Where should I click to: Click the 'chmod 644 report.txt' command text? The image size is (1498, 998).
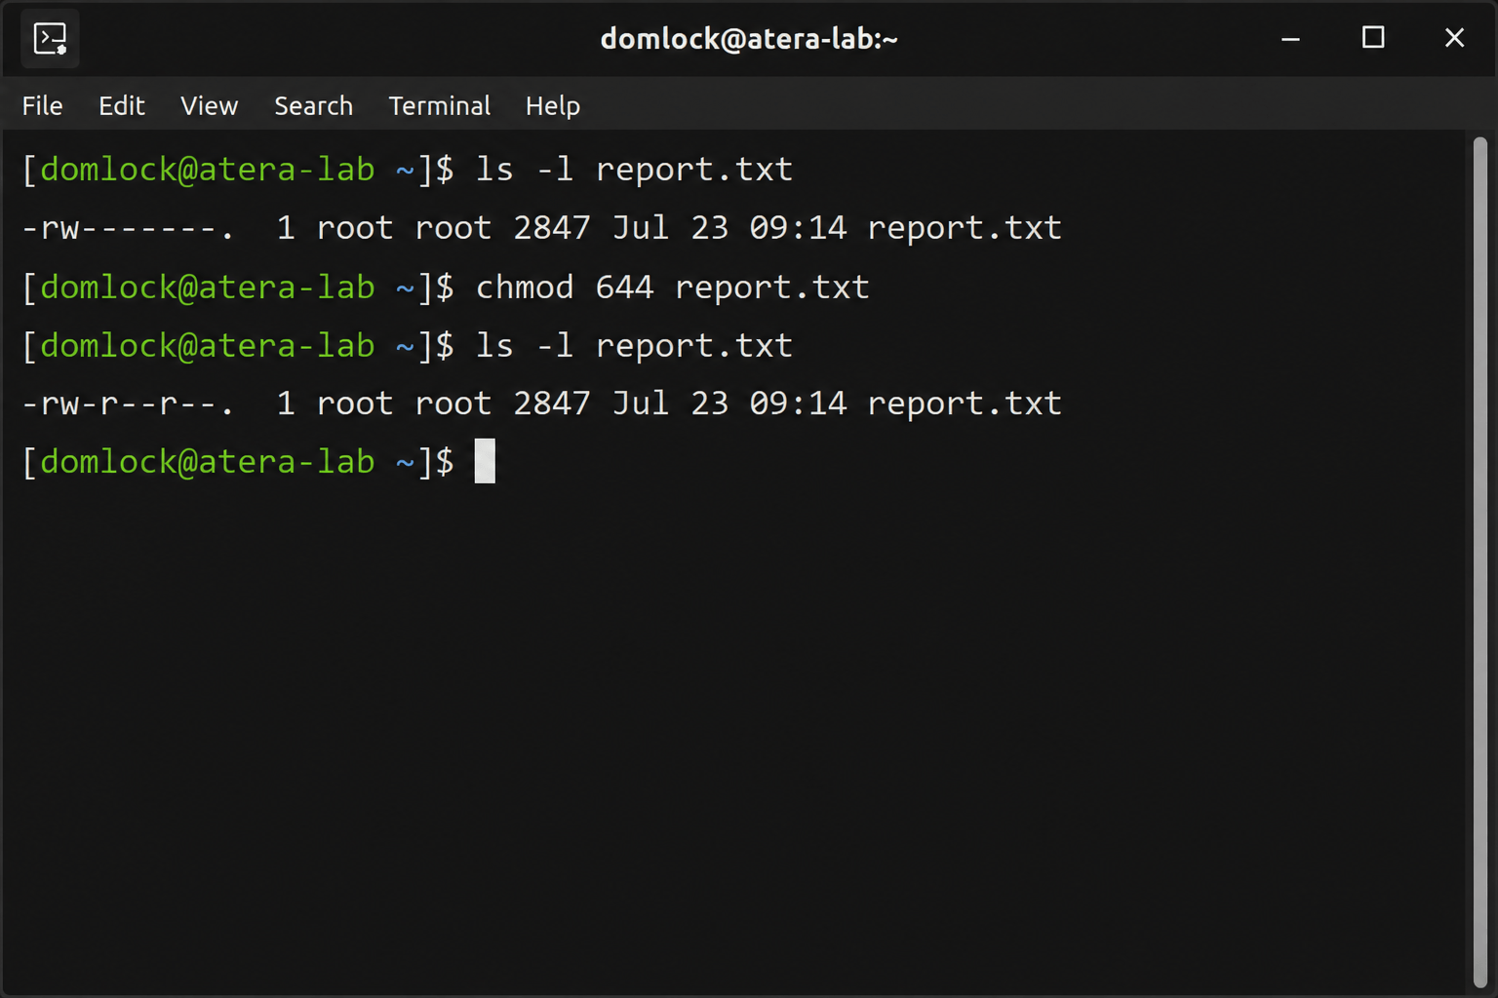point(673,288)
